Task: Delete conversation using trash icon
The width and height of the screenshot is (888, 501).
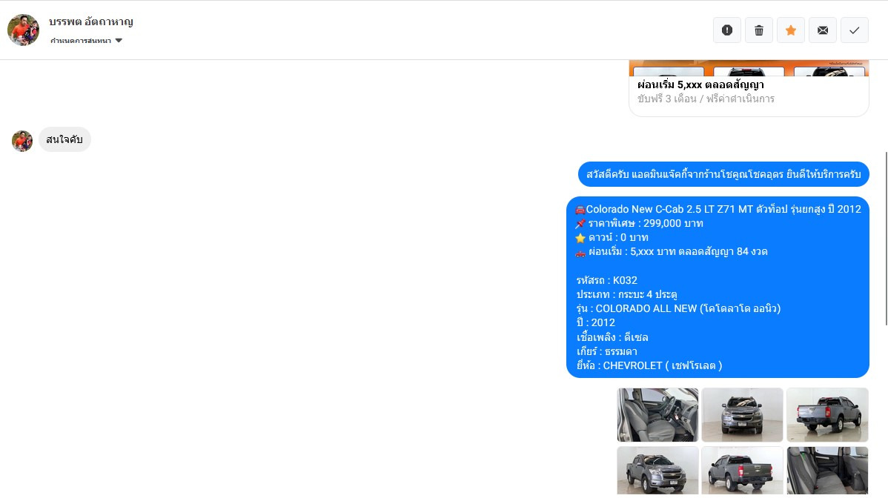Action: [x=759, y=30]
